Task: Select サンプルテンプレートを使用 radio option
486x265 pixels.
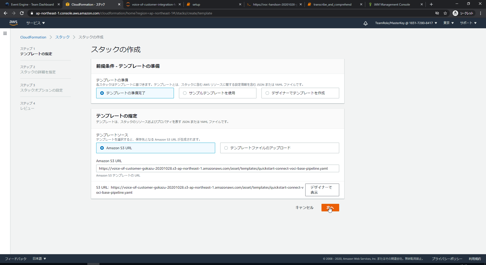Action: click(218, 93)
